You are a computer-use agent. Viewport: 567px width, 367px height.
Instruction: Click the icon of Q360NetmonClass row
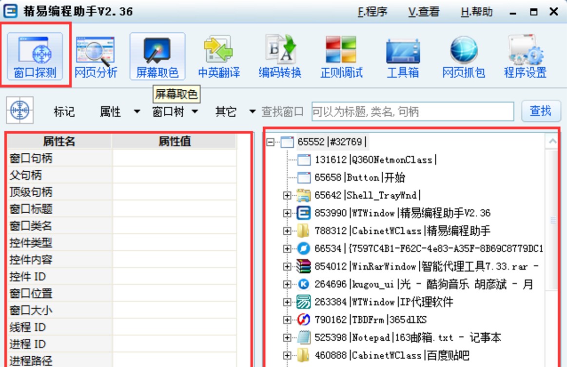[304, 160]
